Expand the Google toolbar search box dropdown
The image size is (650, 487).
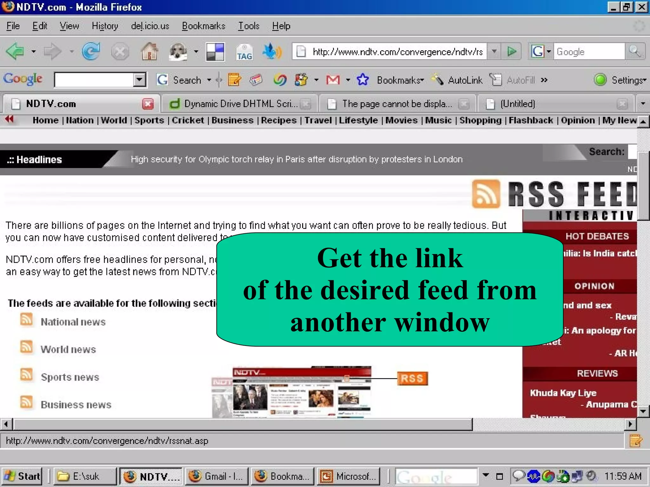click(139, 80)
